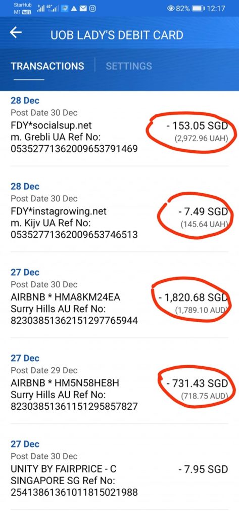Switch to the SETTINGS tab
This screenshot has width=239, height=518.
coord(129,66)
